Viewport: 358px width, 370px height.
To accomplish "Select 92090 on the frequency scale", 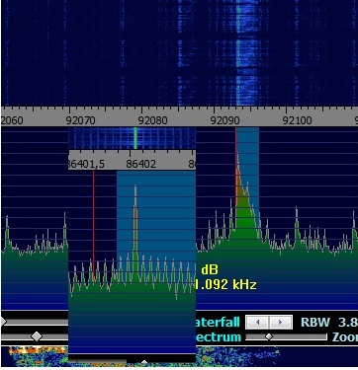I will point(224,120).
